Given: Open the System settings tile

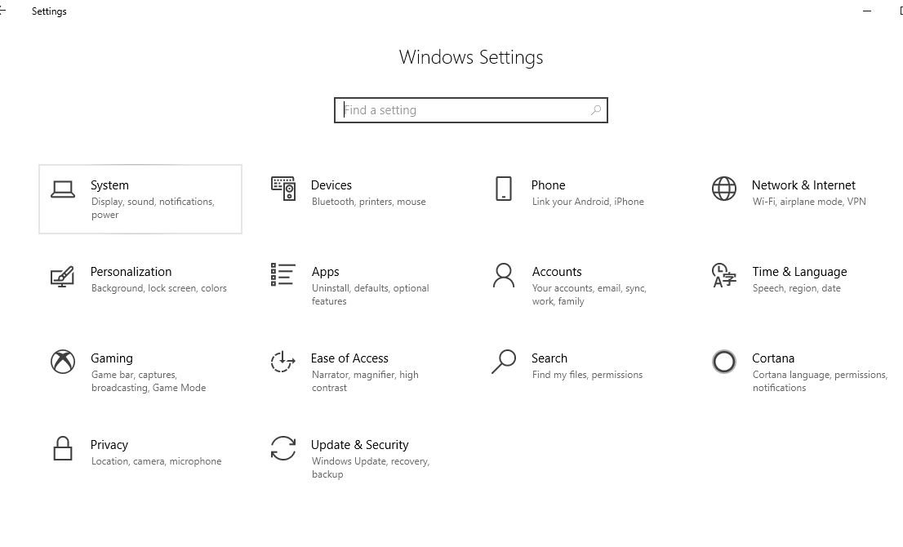Looking at the screenshot, I should [x=140, y=198].
